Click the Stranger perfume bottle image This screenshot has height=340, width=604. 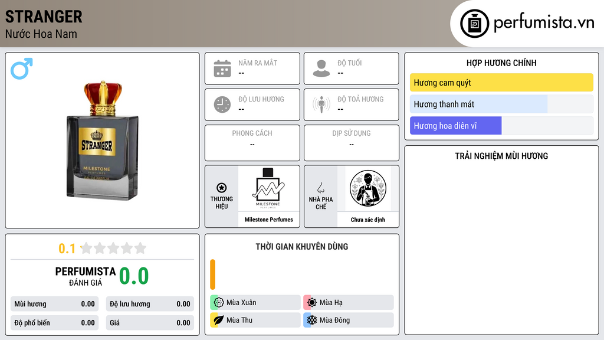103,140
